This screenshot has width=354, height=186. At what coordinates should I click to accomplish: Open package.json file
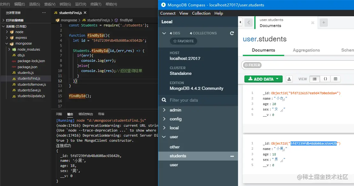click(x=27, y=67)
